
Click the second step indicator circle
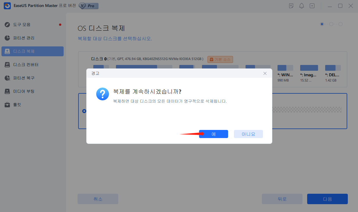[331, 24]
